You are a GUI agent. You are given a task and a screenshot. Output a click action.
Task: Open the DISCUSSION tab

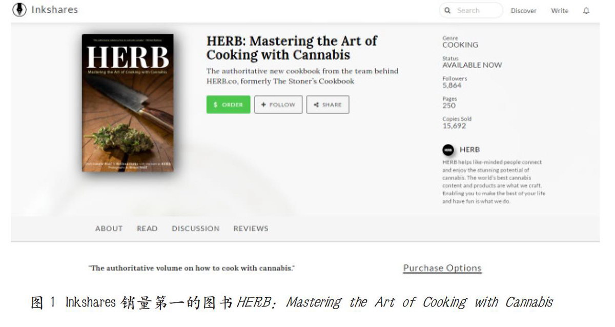coord(196,229)
